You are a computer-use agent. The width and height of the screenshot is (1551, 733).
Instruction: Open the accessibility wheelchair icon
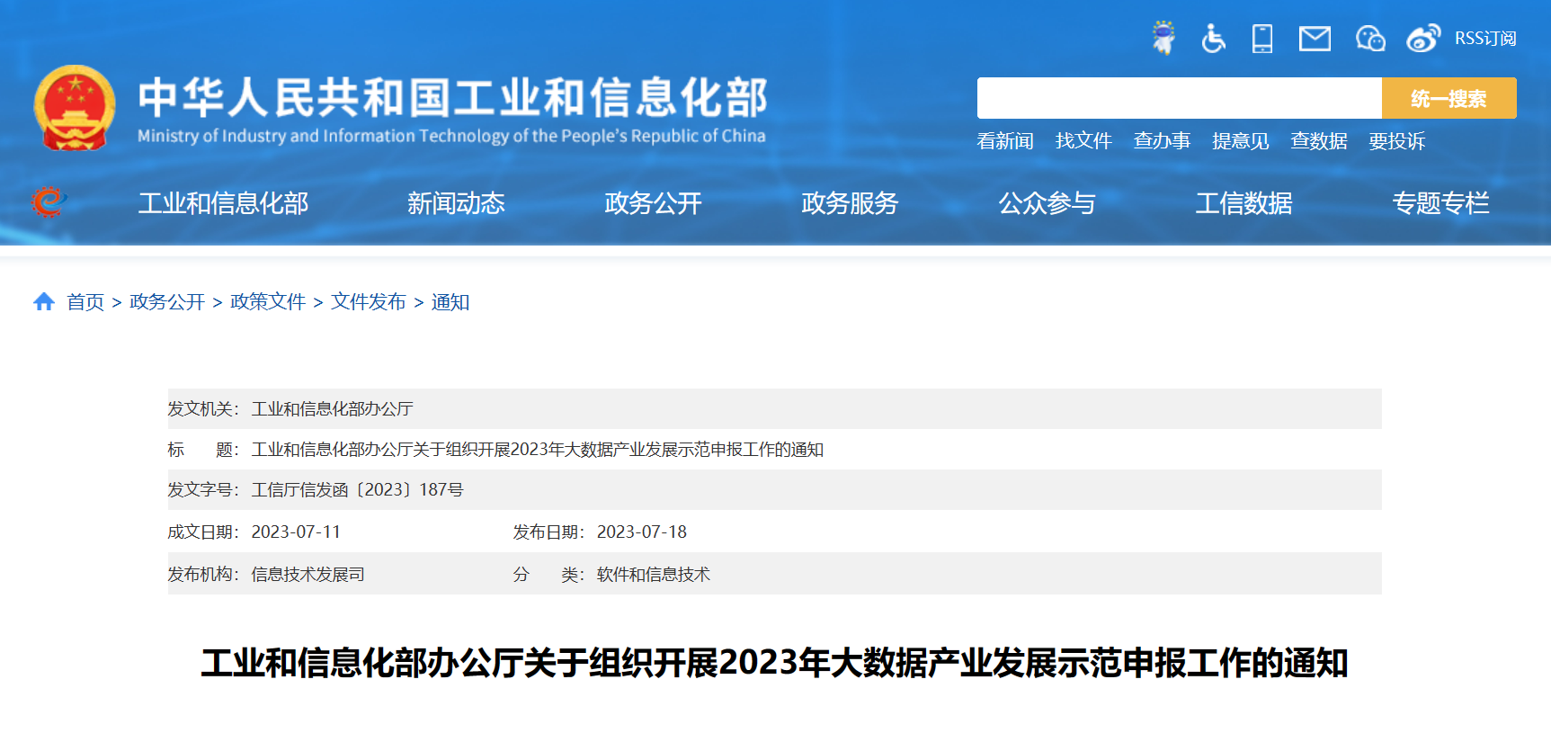(1213, 38)
